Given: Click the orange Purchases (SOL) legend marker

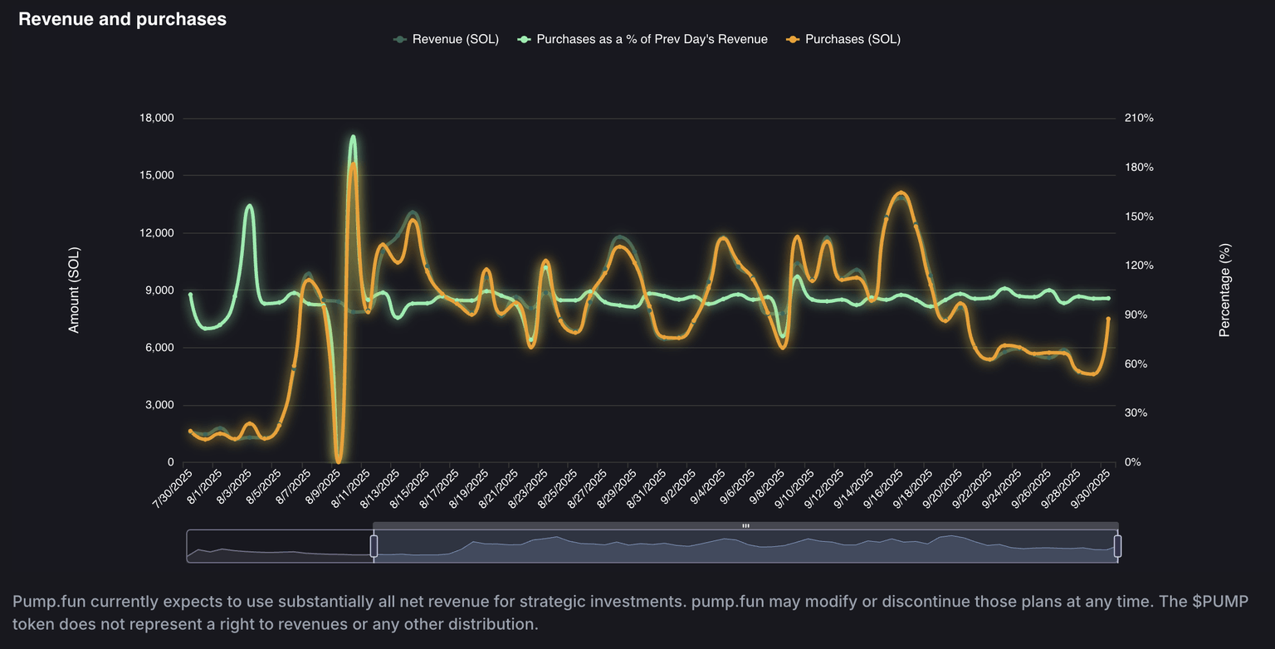Looking at the screenshot, I should point(793,39).
